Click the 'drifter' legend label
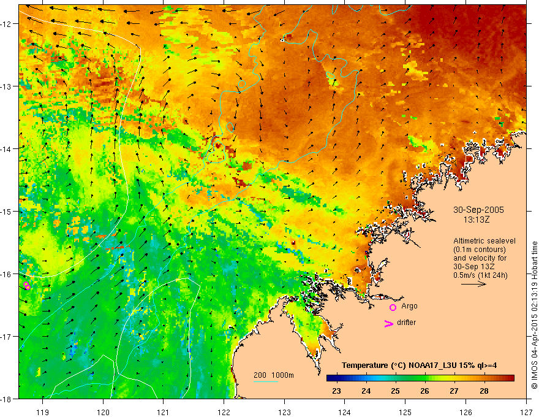 point(406,323)
